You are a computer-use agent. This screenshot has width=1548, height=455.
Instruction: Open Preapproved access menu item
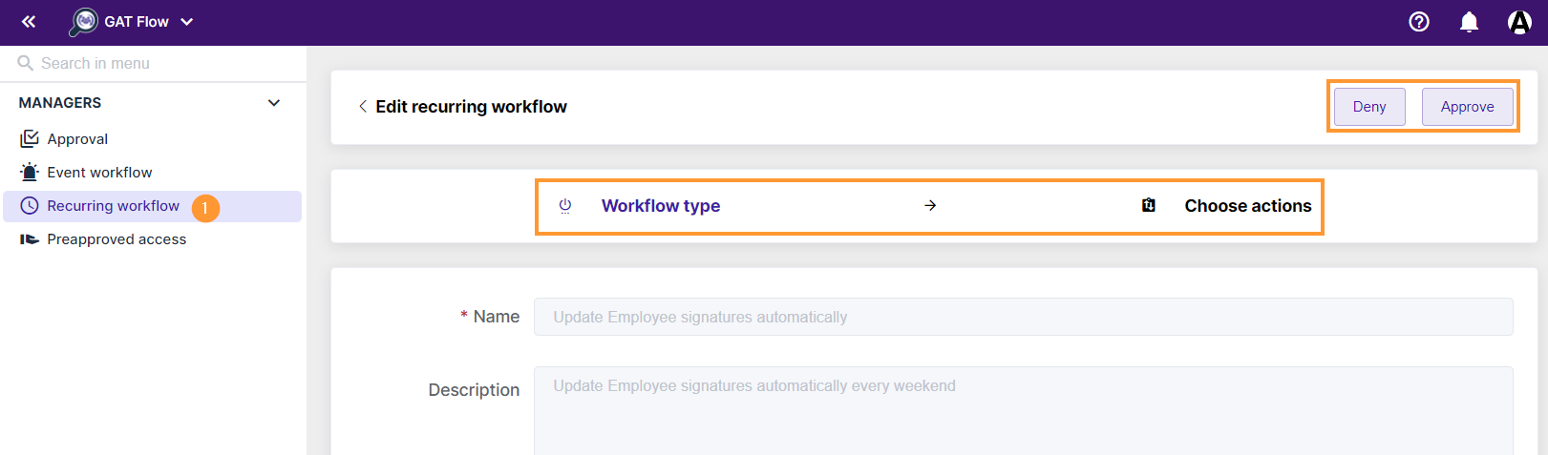point(117,239)
